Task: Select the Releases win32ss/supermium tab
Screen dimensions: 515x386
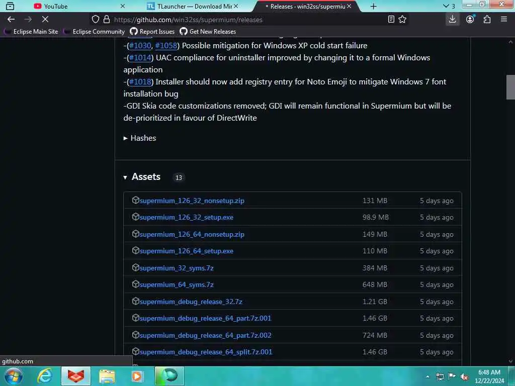Action: click(x=307, y=6)
